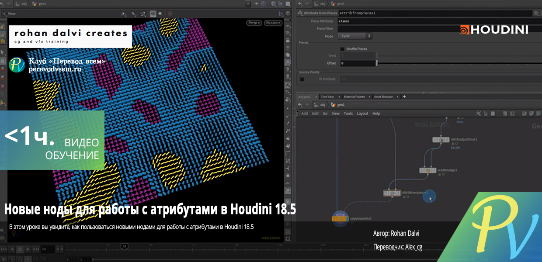Click the empty Piece Filter field
The height and width of the screenshot is (262, 542).
[439, 28]
